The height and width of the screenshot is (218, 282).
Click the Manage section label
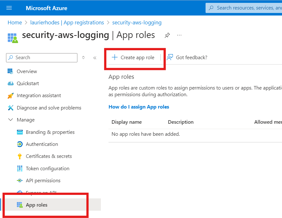[x=26, y=120]
